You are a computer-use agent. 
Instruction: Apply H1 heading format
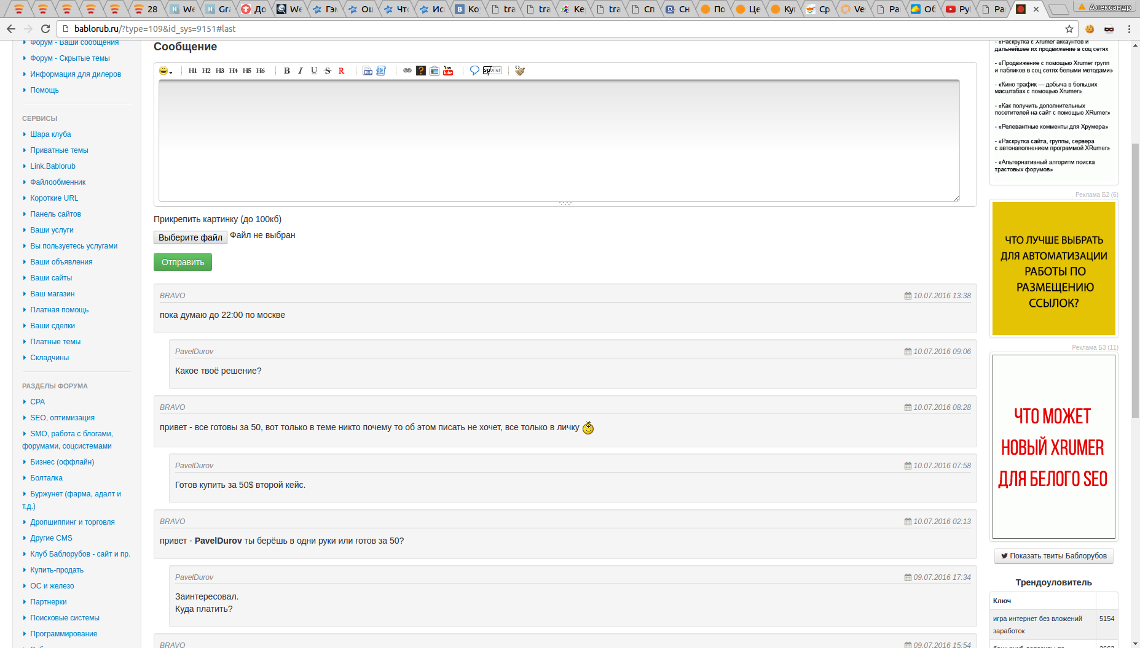(192, 71)
